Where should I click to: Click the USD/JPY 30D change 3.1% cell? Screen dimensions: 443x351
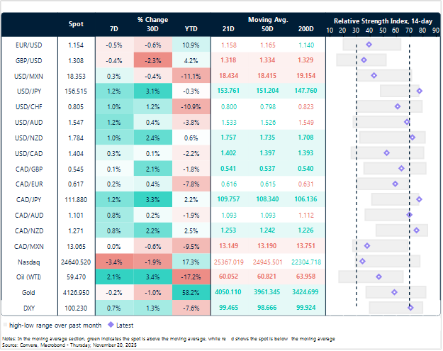click(x=153, y=91)
